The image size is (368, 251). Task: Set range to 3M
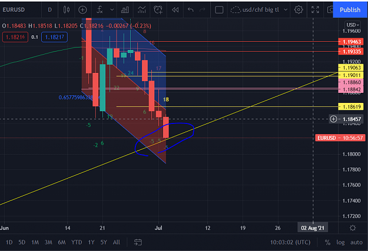pos(48,242)
